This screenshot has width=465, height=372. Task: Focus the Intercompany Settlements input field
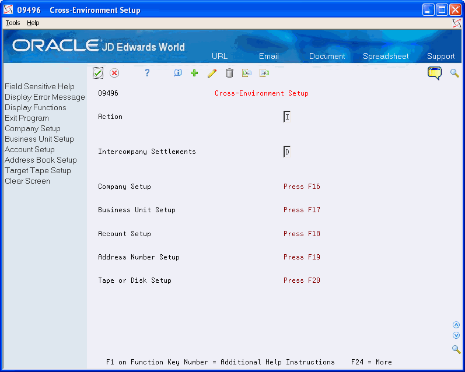pyautogui.click(x=287, y=152)
